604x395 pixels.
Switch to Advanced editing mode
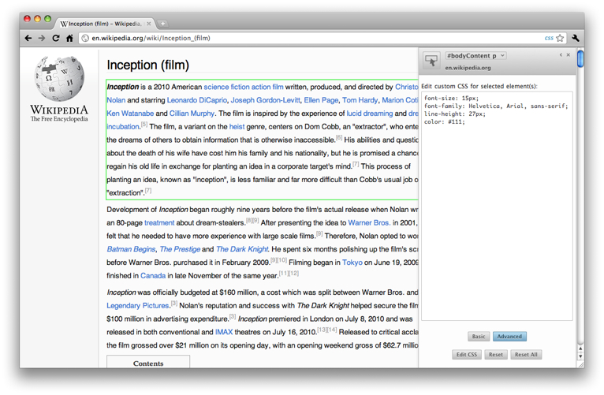point(509,336)
